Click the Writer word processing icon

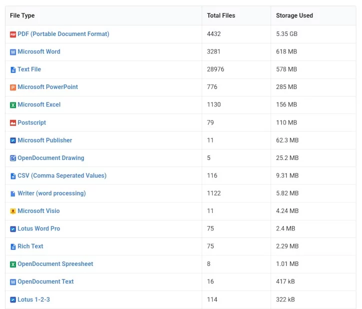tap(13, 193)
